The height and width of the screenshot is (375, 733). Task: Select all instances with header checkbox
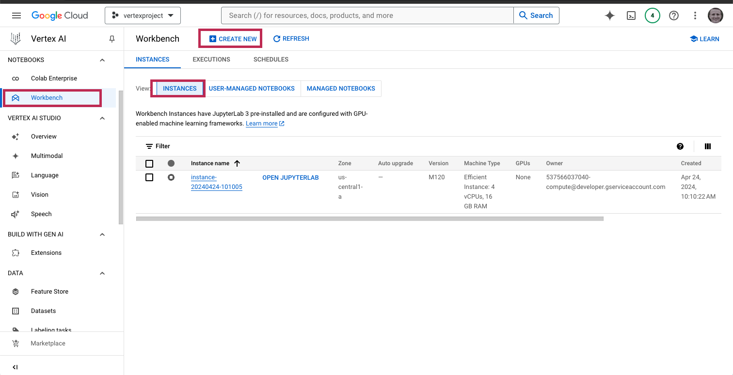click(x=149, y=164)
